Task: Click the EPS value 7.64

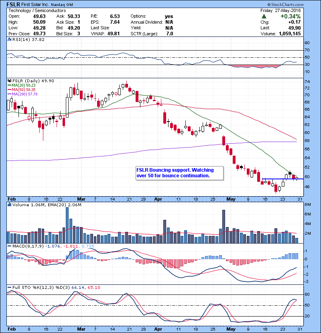Action: (x=115, y=22)
